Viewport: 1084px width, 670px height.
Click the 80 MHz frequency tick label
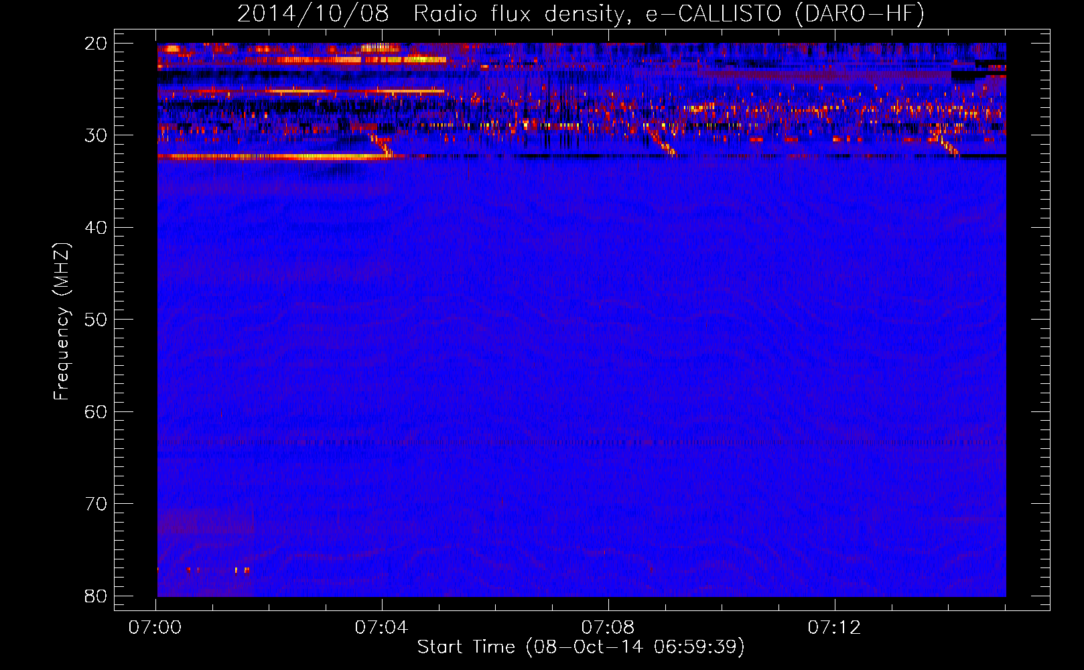pyautogui.click(x=96, y=596)
